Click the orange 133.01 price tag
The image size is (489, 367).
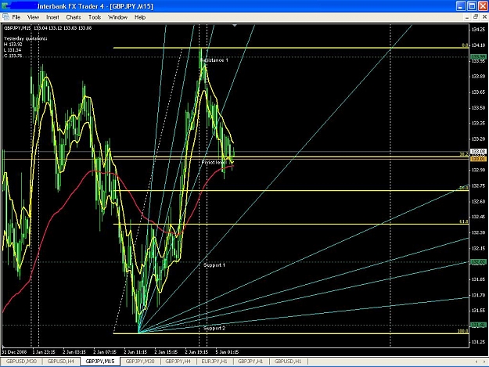tap(478, 159)
